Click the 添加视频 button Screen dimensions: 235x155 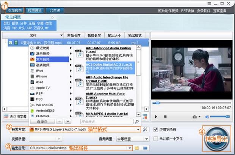coord(15,10)
